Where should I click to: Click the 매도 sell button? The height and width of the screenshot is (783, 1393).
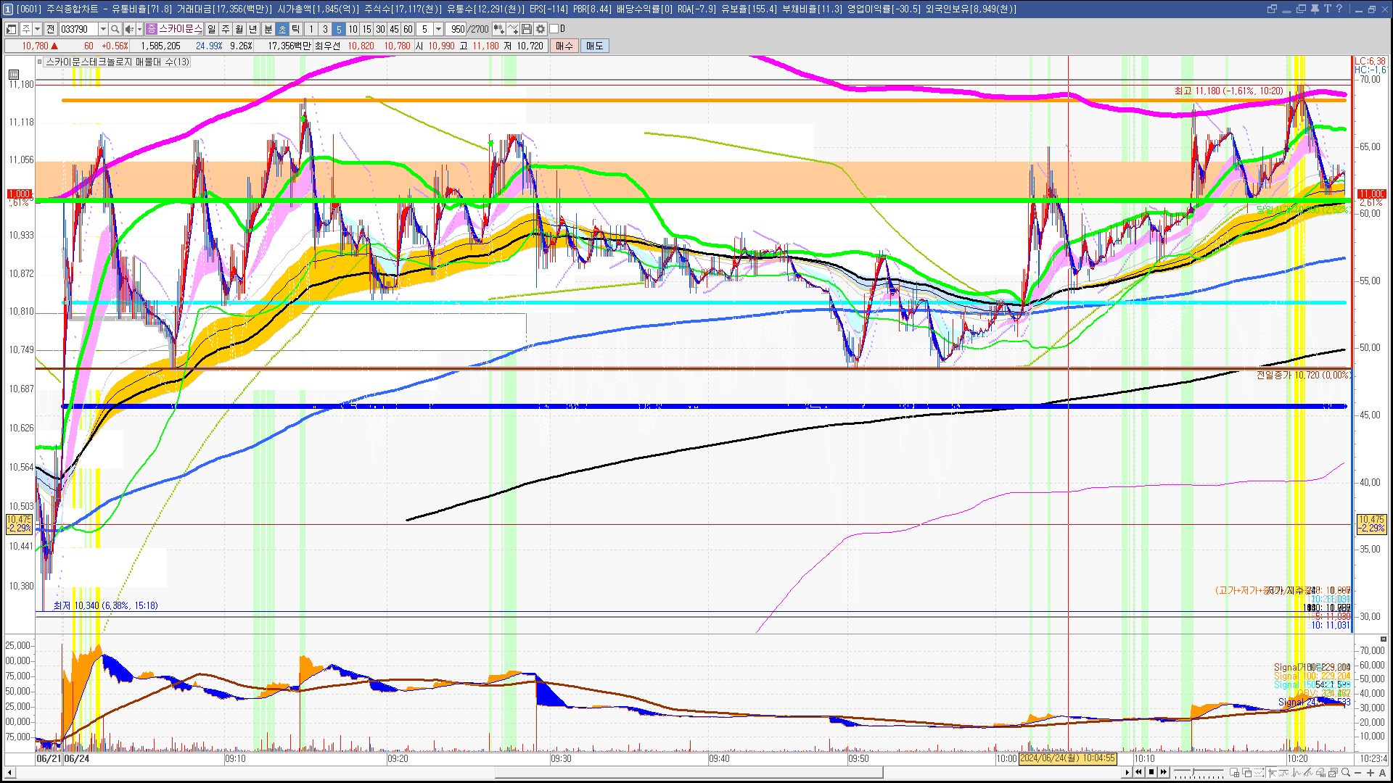click(x=595, y=46)
